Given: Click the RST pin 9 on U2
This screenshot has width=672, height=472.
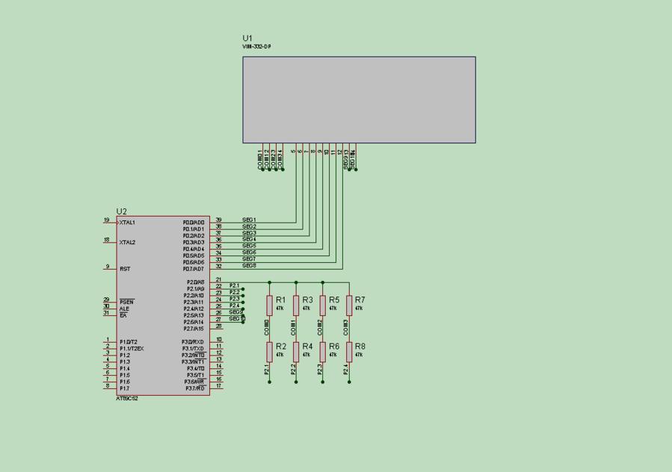Looking at the screenshot, I should (110, 268).
